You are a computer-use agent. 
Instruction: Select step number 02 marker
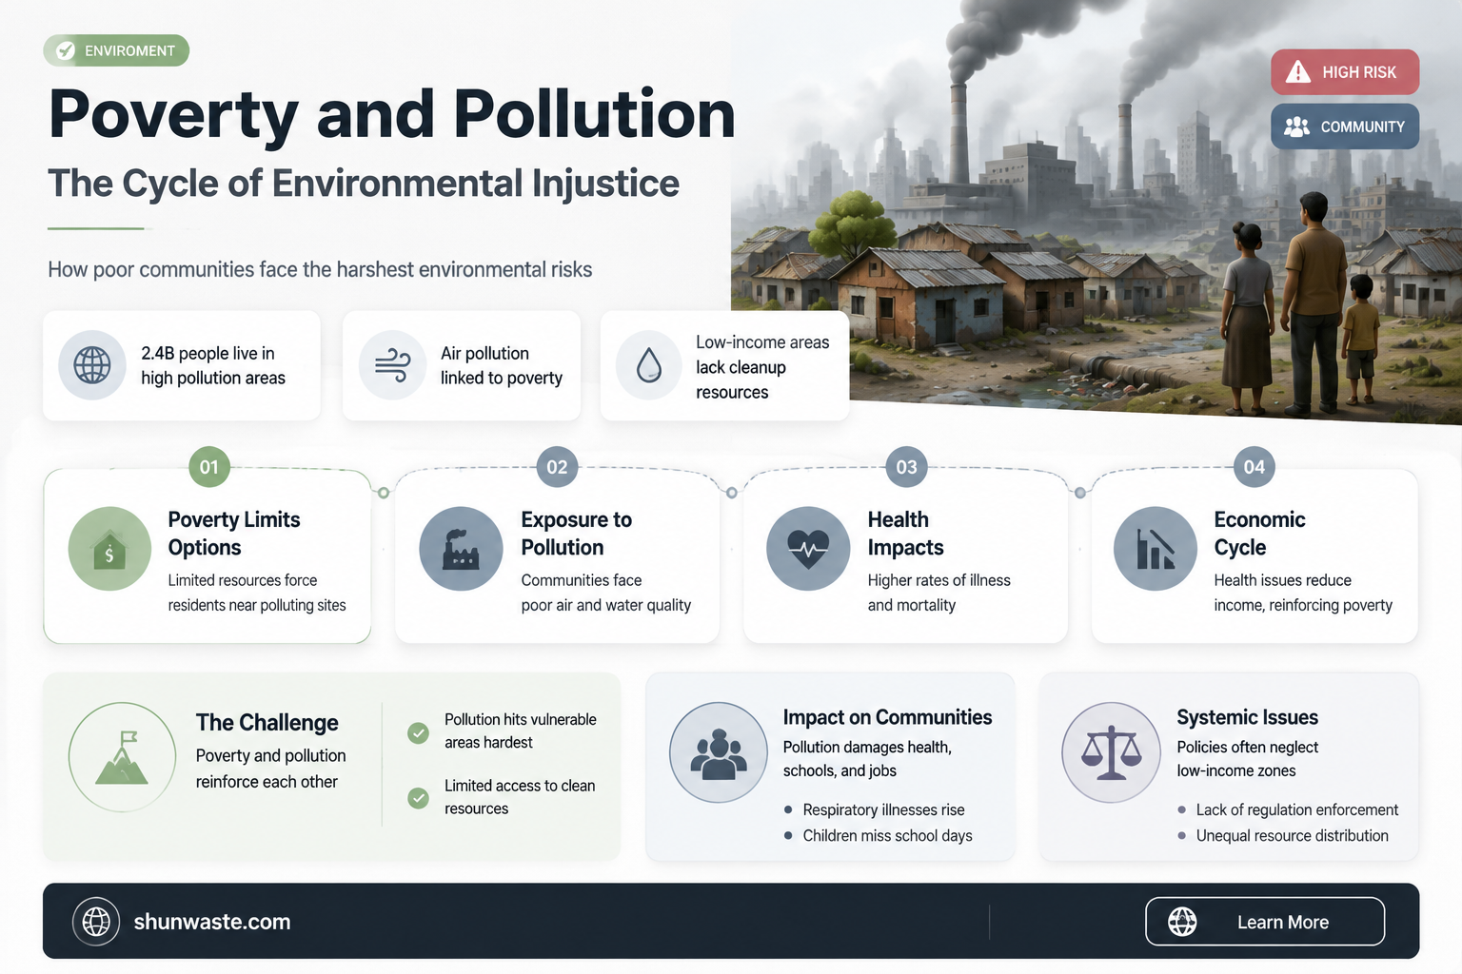point(557,467)
